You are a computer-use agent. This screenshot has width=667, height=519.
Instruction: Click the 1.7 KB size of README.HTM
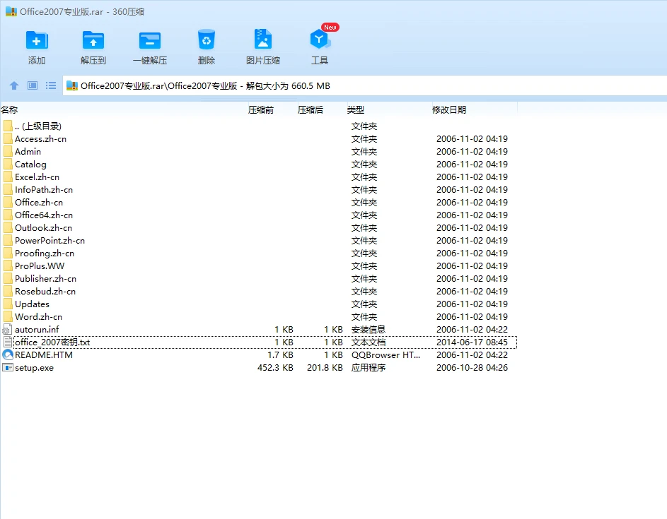[280, 355]
